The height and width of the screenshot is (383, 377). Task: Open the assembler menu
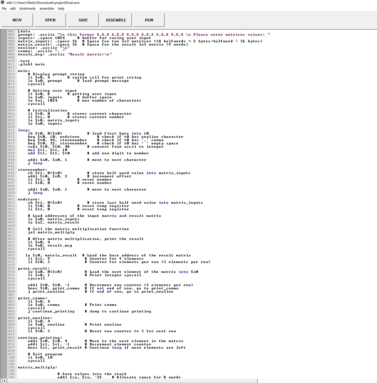click(47, 9)
